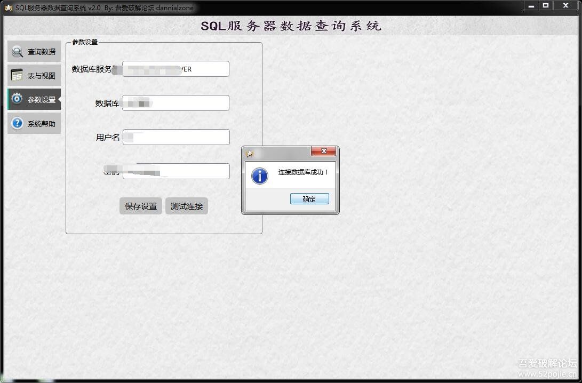Click the 测试连接 button

(x=187, y=206)
